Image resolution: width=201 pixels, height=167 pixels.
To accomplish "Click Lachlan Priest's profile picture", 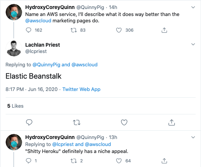I will coord(14,48).
